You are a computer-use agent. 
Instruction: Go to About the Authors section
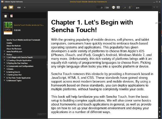13,46
